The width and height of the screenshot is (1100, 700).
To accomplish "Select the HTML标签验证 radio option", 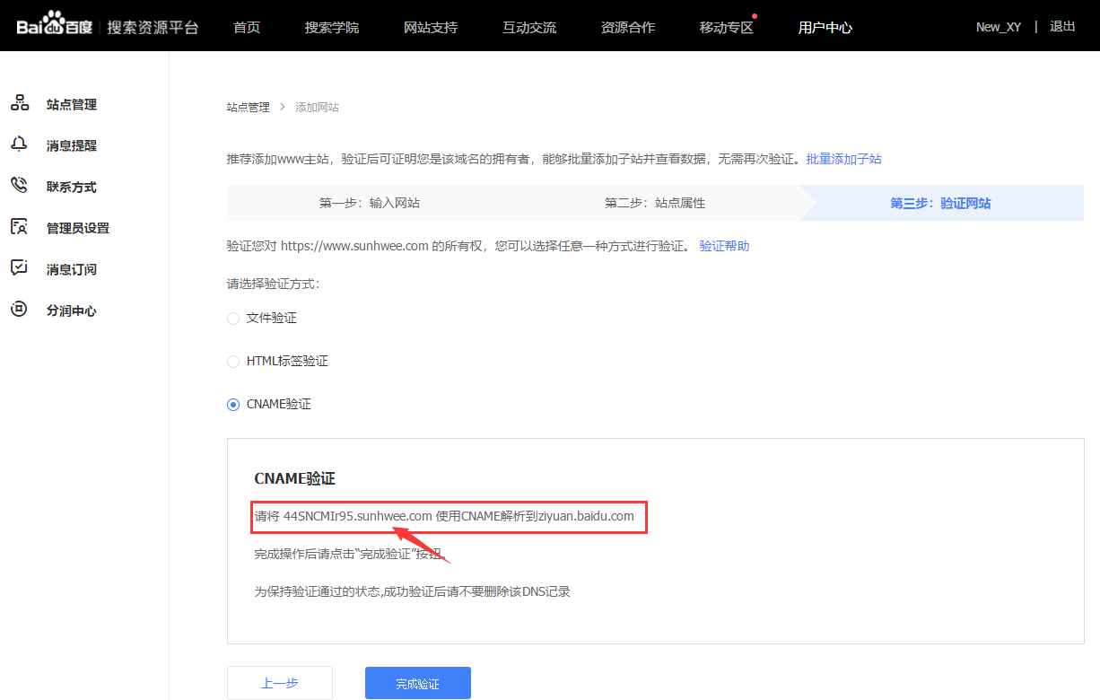I will click(x=233, y=361).
